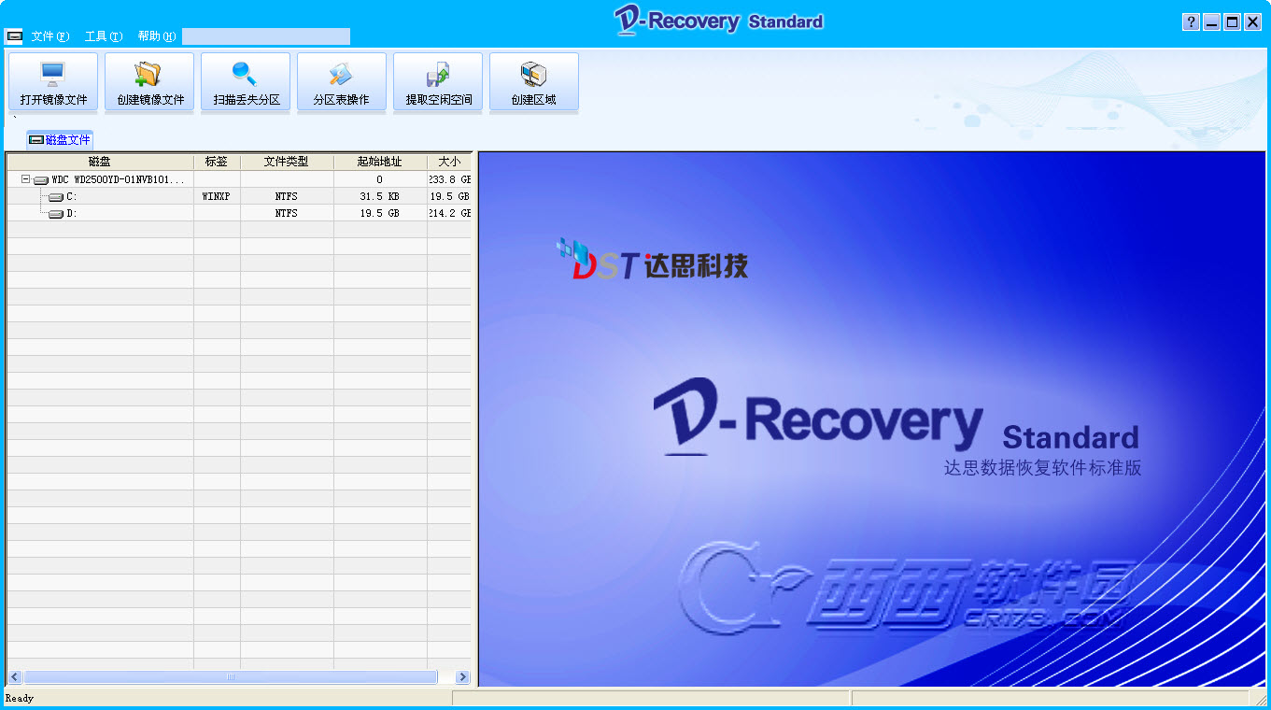Close the D-Recovery Standard window
The image size is (1271, 710).
(x=1253, y=22)
